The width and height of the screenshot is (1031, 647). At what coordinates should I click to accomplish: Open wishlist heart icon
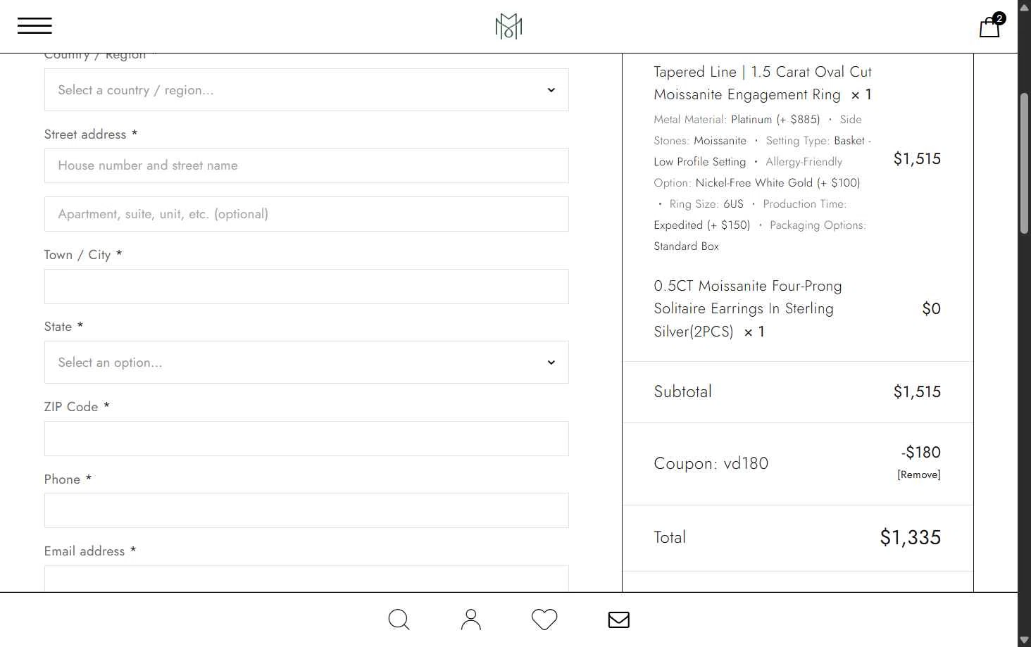pos(544,620)
